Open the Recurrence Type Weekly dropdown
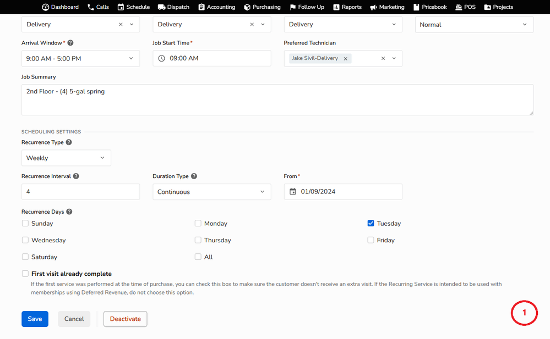The height and width of the screenshot is (339, 550). tap(66, 158)
